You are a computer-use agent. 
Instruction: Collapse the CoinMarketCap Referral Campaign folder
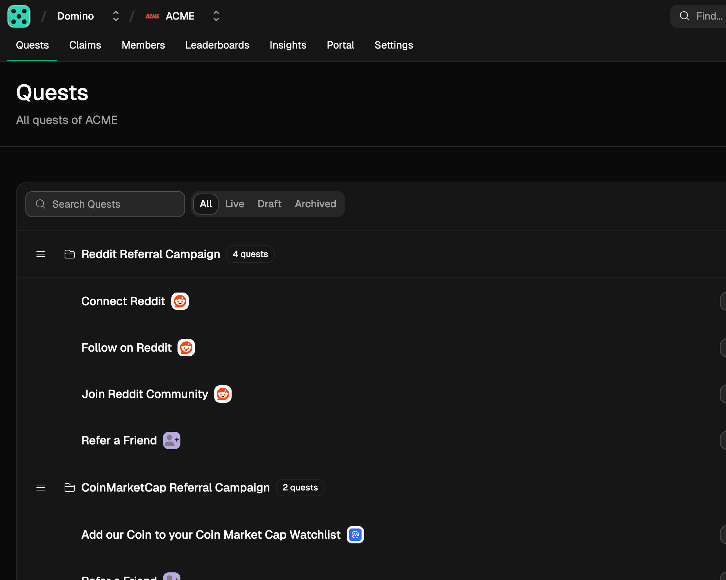pyautogui.click(x=175, y=488)
